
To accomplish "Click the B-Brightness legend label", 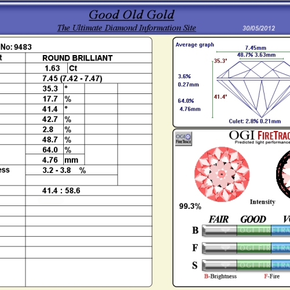I will 220,276.
